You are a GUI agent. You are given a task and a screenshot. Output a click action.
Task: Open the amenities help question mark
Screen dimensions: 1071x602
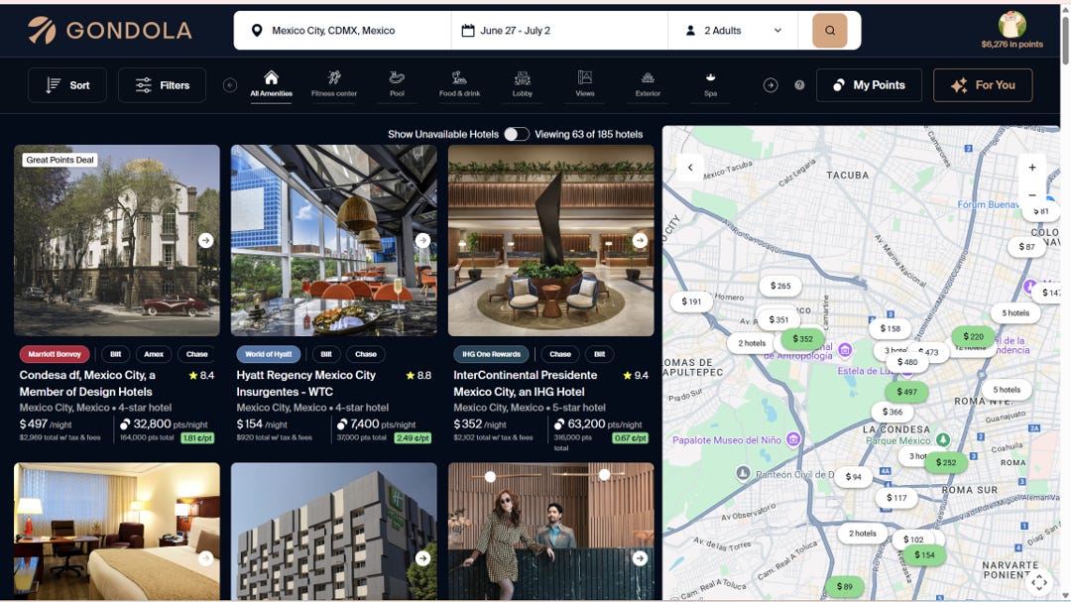coord(799,84)
